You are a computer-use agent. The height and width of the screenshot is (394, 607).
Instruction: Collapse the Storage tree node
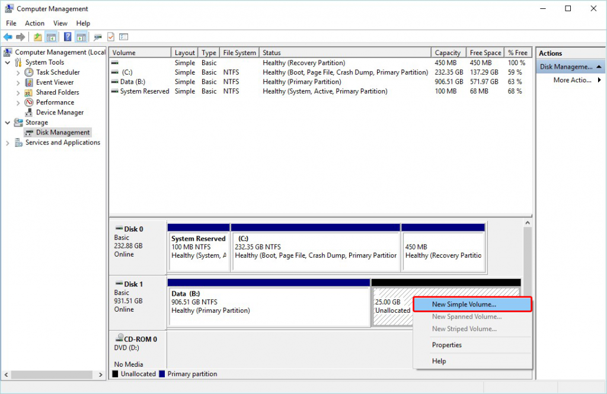(7, 122)
